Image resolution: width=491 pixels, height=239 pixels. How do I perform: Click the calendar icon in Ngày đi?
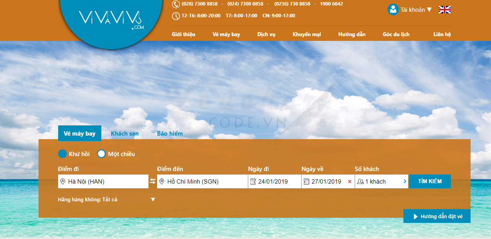point(253,181)
